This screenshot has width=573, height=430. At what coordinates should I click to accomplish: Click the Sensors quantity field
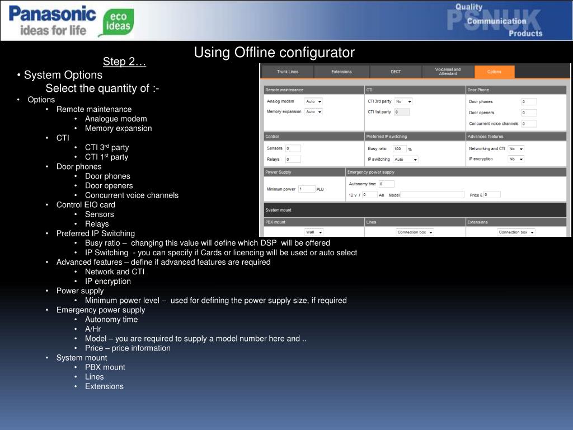point(293,148)
